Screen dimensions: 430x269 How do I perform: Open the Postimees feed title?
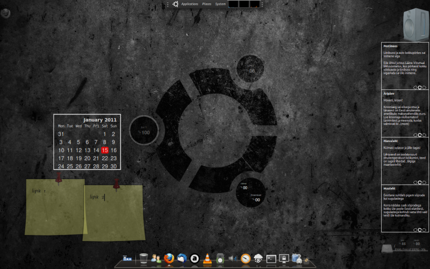click(x=390, y=46)
